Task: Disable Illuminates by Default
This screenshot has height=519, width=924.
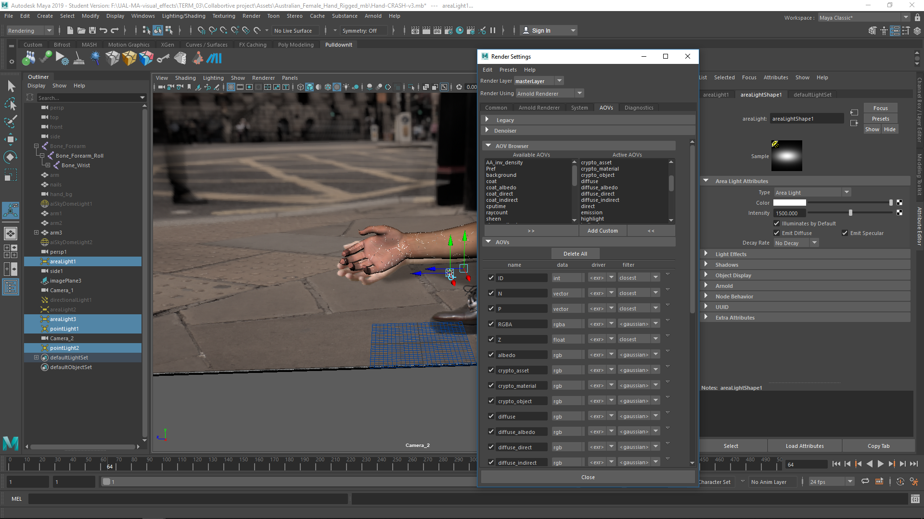Action: (776, 223)
